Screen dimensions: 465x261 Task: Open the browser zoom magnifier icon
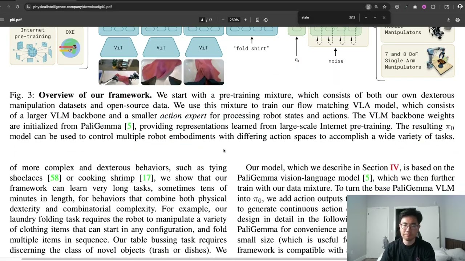click(376, 7)
